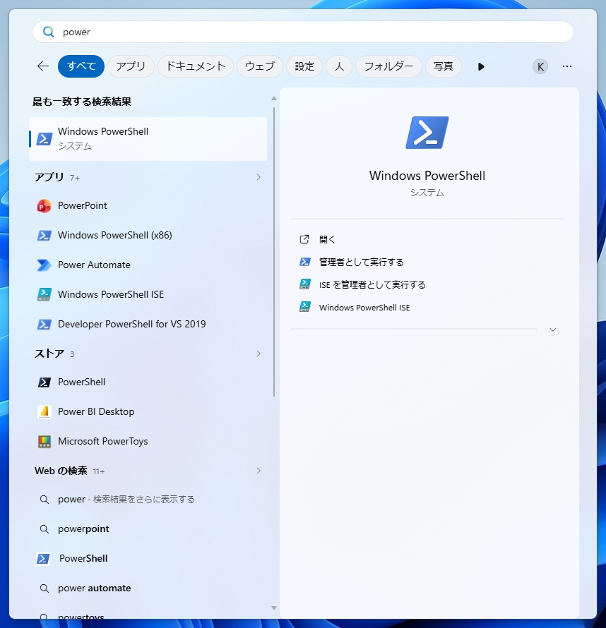Click the Windows PowerShell ISE icon in apps list
Image resolution: width=606 pixels, height=628 pixels.
tap(44, 295)
